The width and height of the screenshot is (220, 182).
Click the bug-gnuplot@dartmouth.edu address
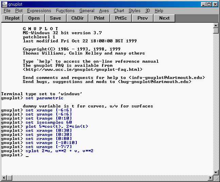tap(154, 82)
